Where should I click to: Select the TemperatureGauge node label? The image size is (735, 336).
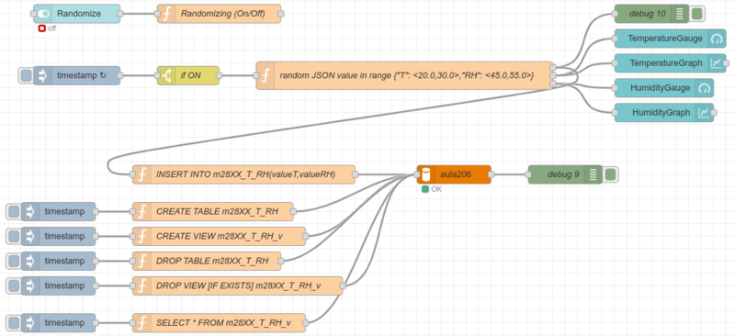[x=665, y=39]
